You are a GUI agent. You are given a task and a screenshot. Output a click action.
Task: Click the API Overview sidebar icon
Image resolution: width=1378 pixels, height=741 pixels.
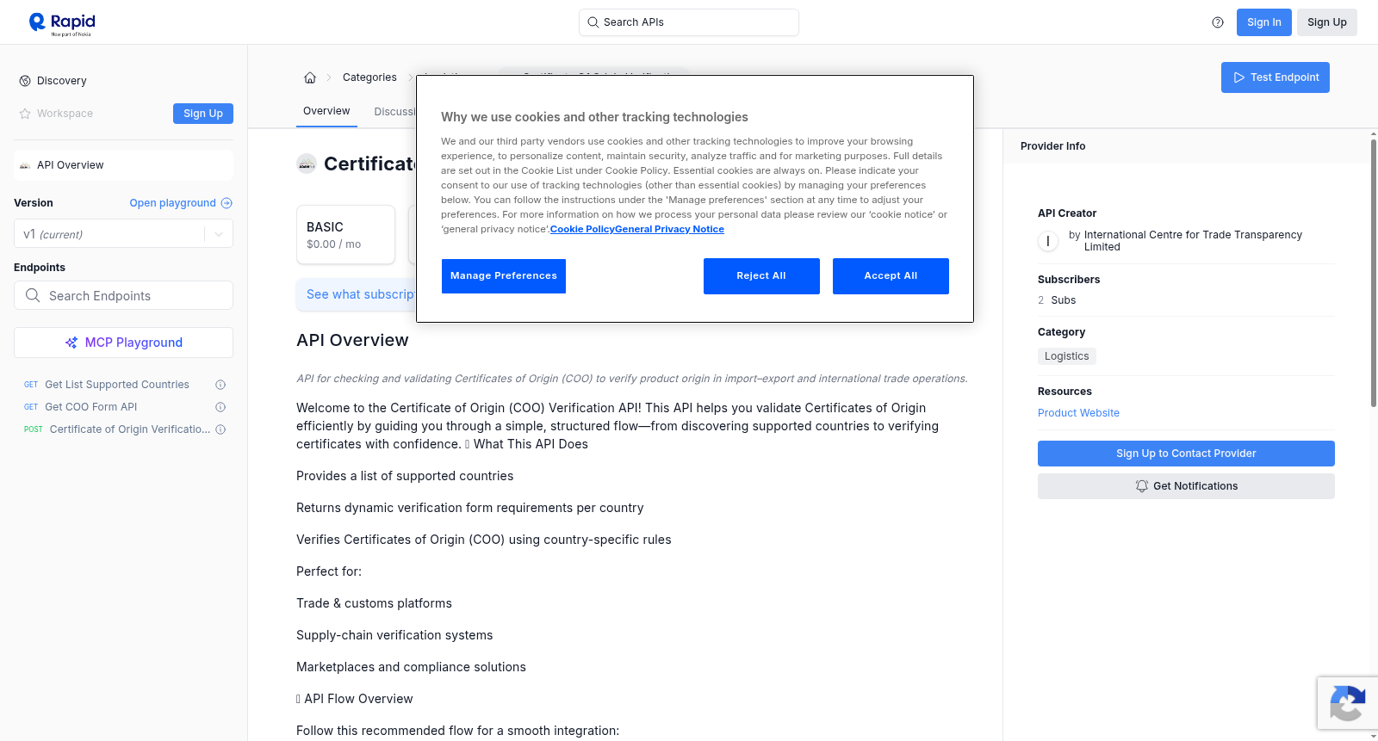click(25, 165)
